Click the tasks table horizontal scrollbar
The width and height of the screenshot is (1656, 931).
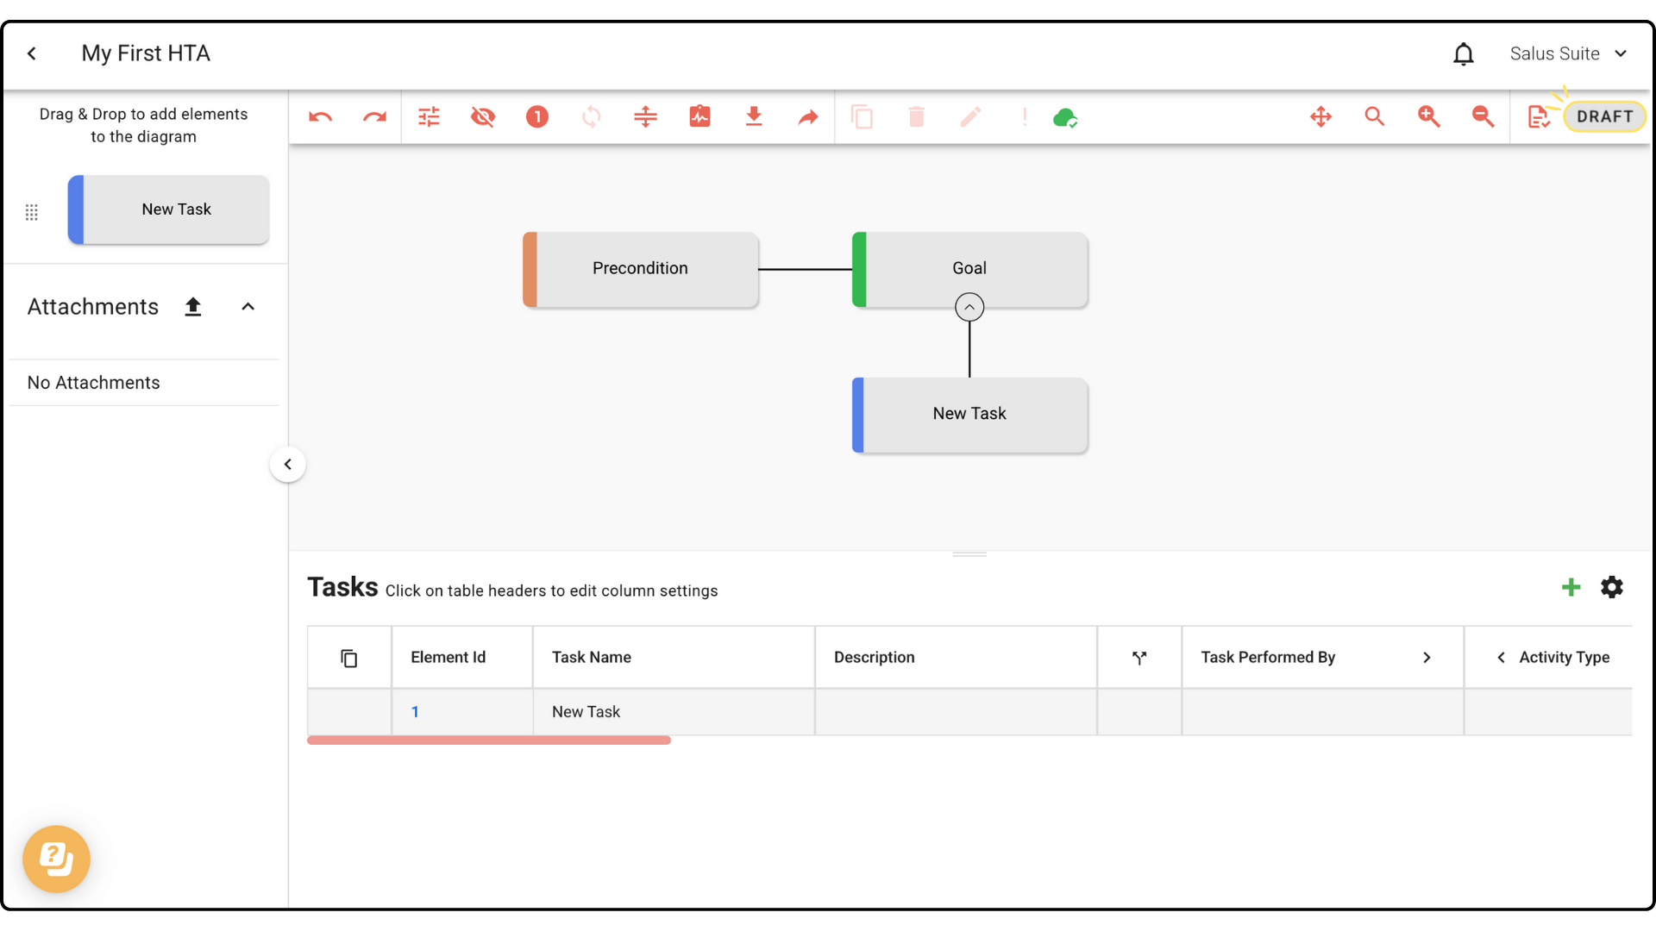[489, 740]
